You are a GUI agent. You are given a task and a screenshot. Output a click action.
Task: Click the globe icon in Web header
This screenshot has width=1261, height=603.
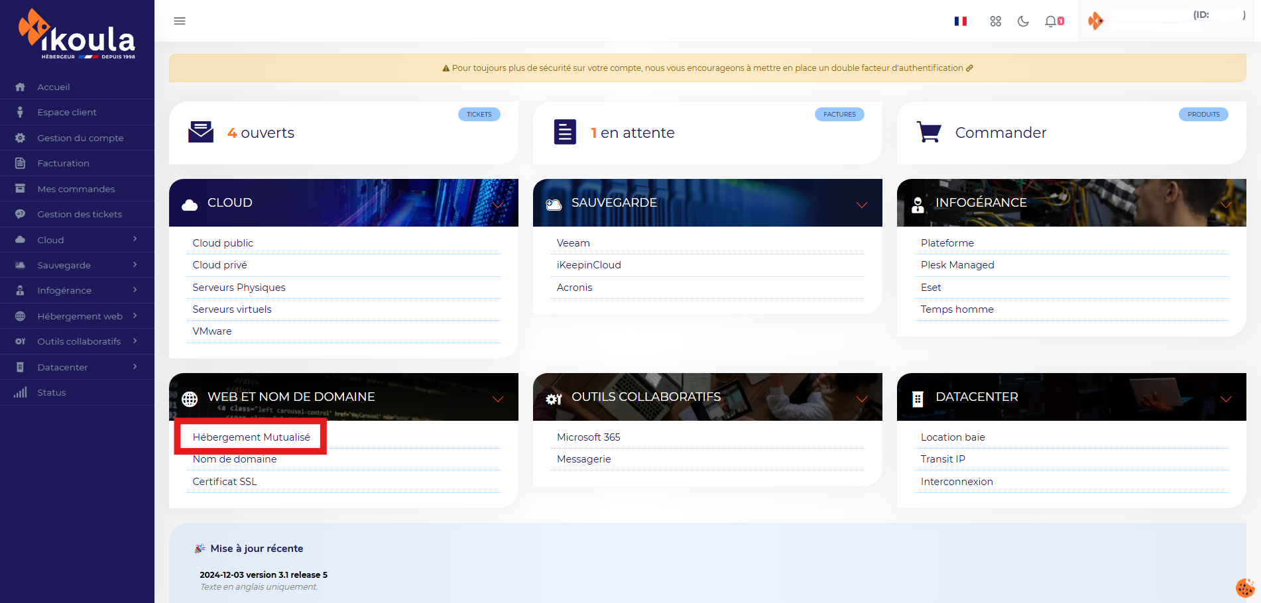190,399
